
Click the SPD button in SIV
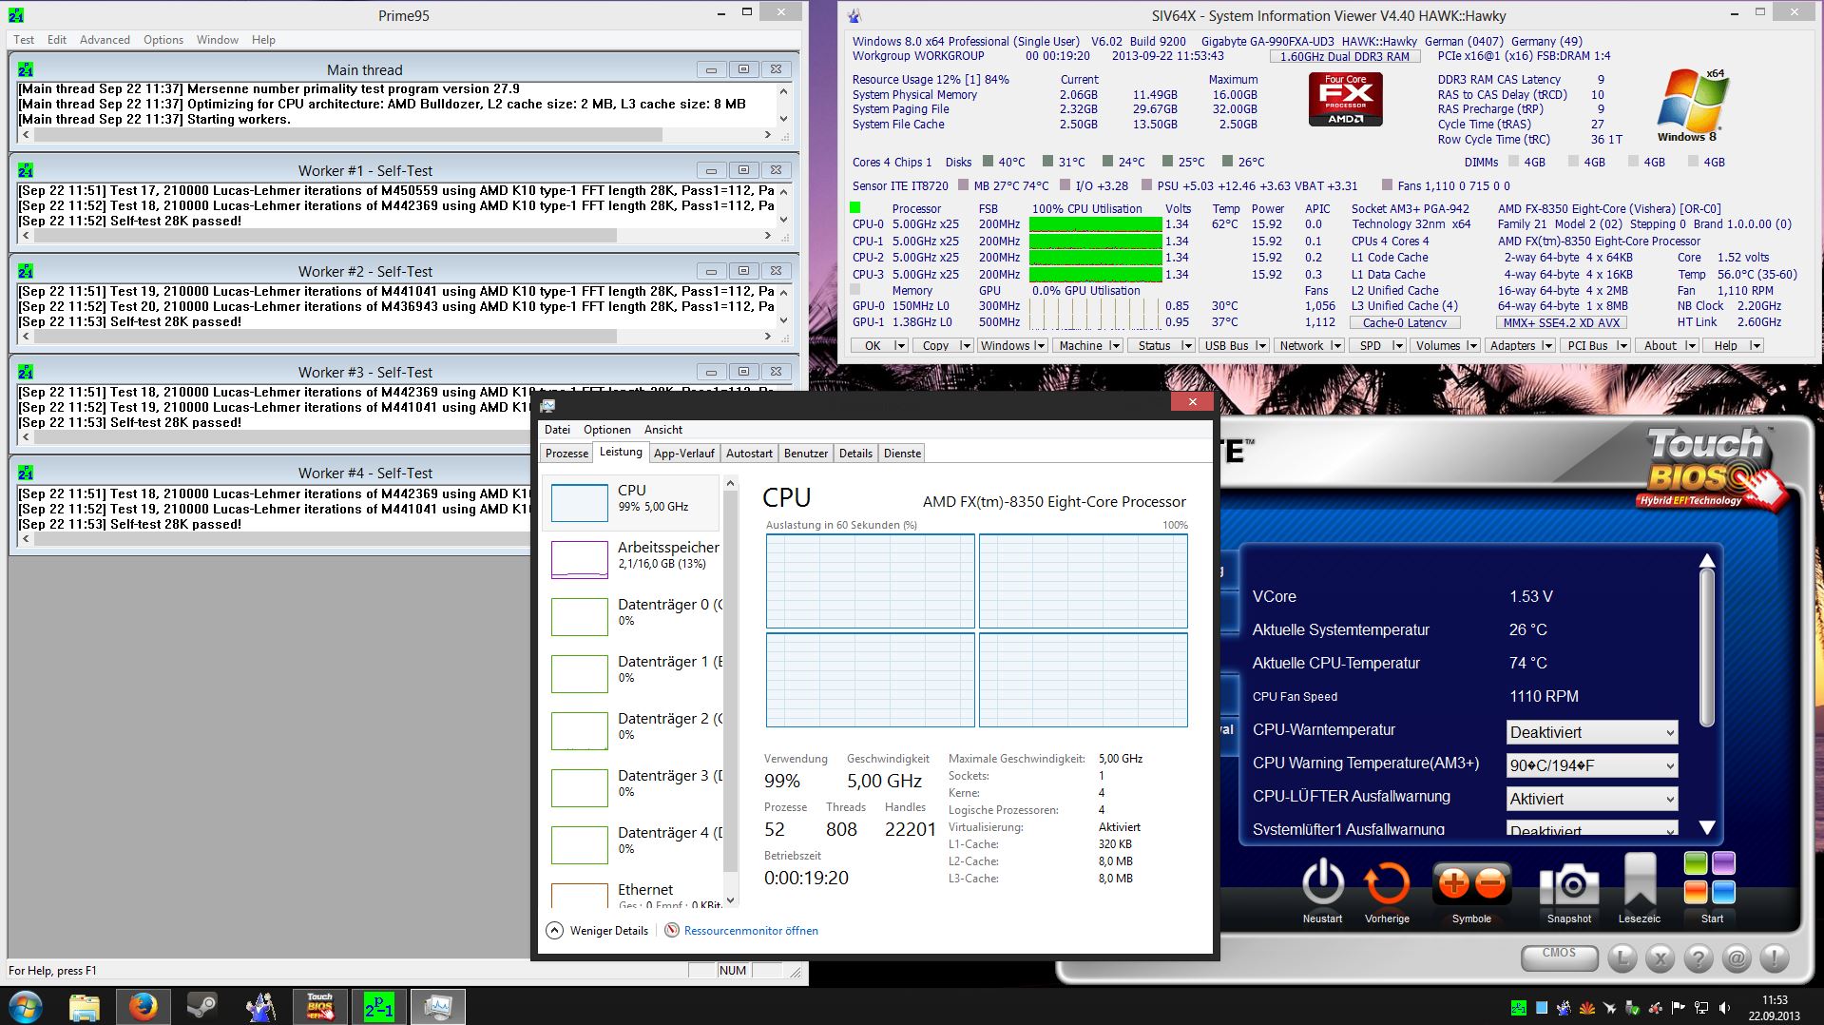(1370, 345)
